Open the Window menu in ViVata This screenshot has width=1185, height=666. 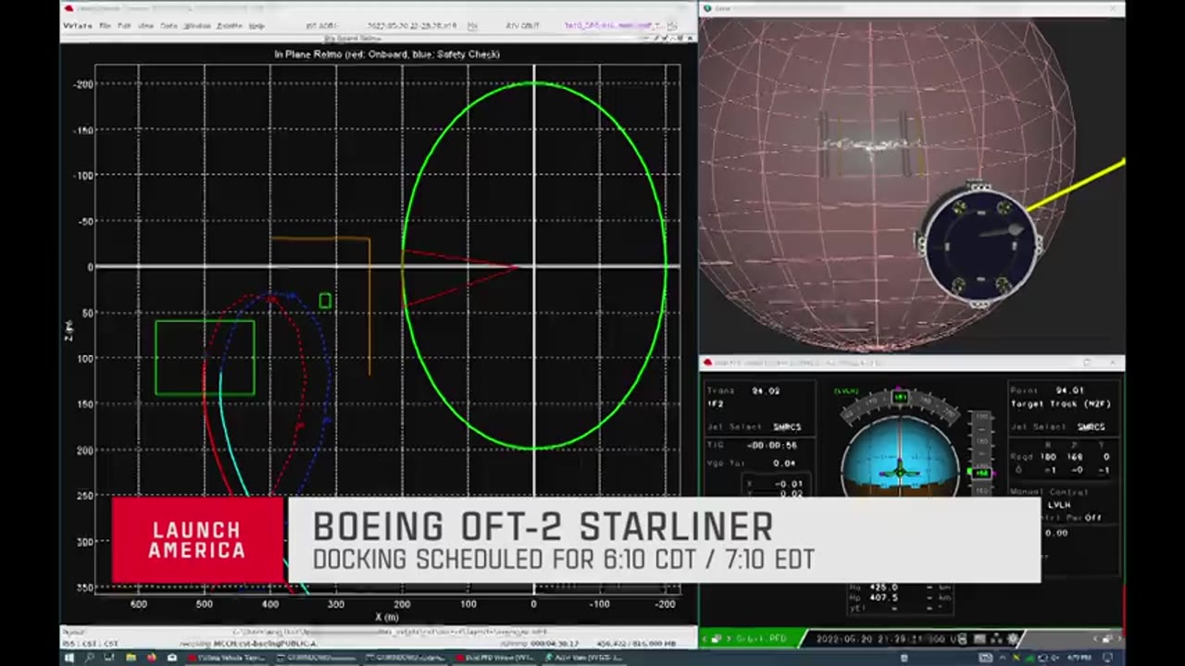click(x=196, y=26)
